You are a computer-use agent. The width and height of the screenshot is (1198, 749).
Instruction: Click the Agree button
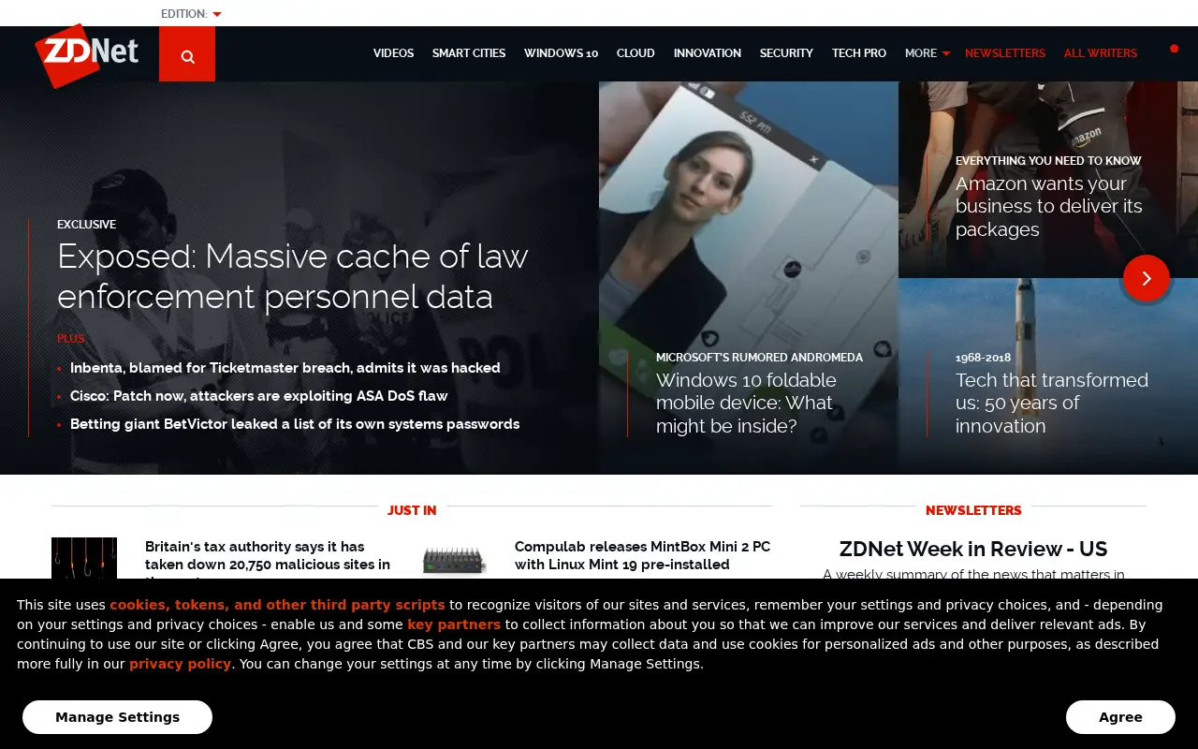[1120, 717]
